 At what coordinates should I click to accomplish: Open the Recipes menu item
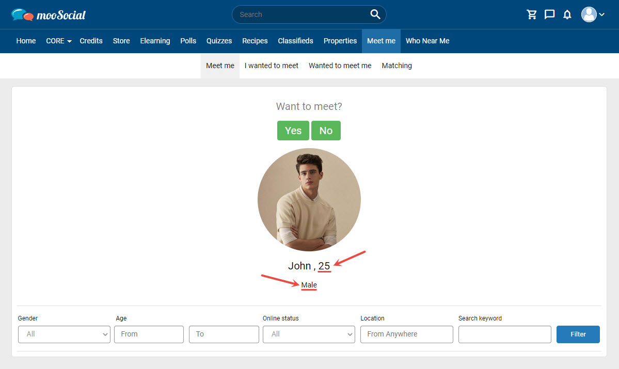[x=255, y=41]
